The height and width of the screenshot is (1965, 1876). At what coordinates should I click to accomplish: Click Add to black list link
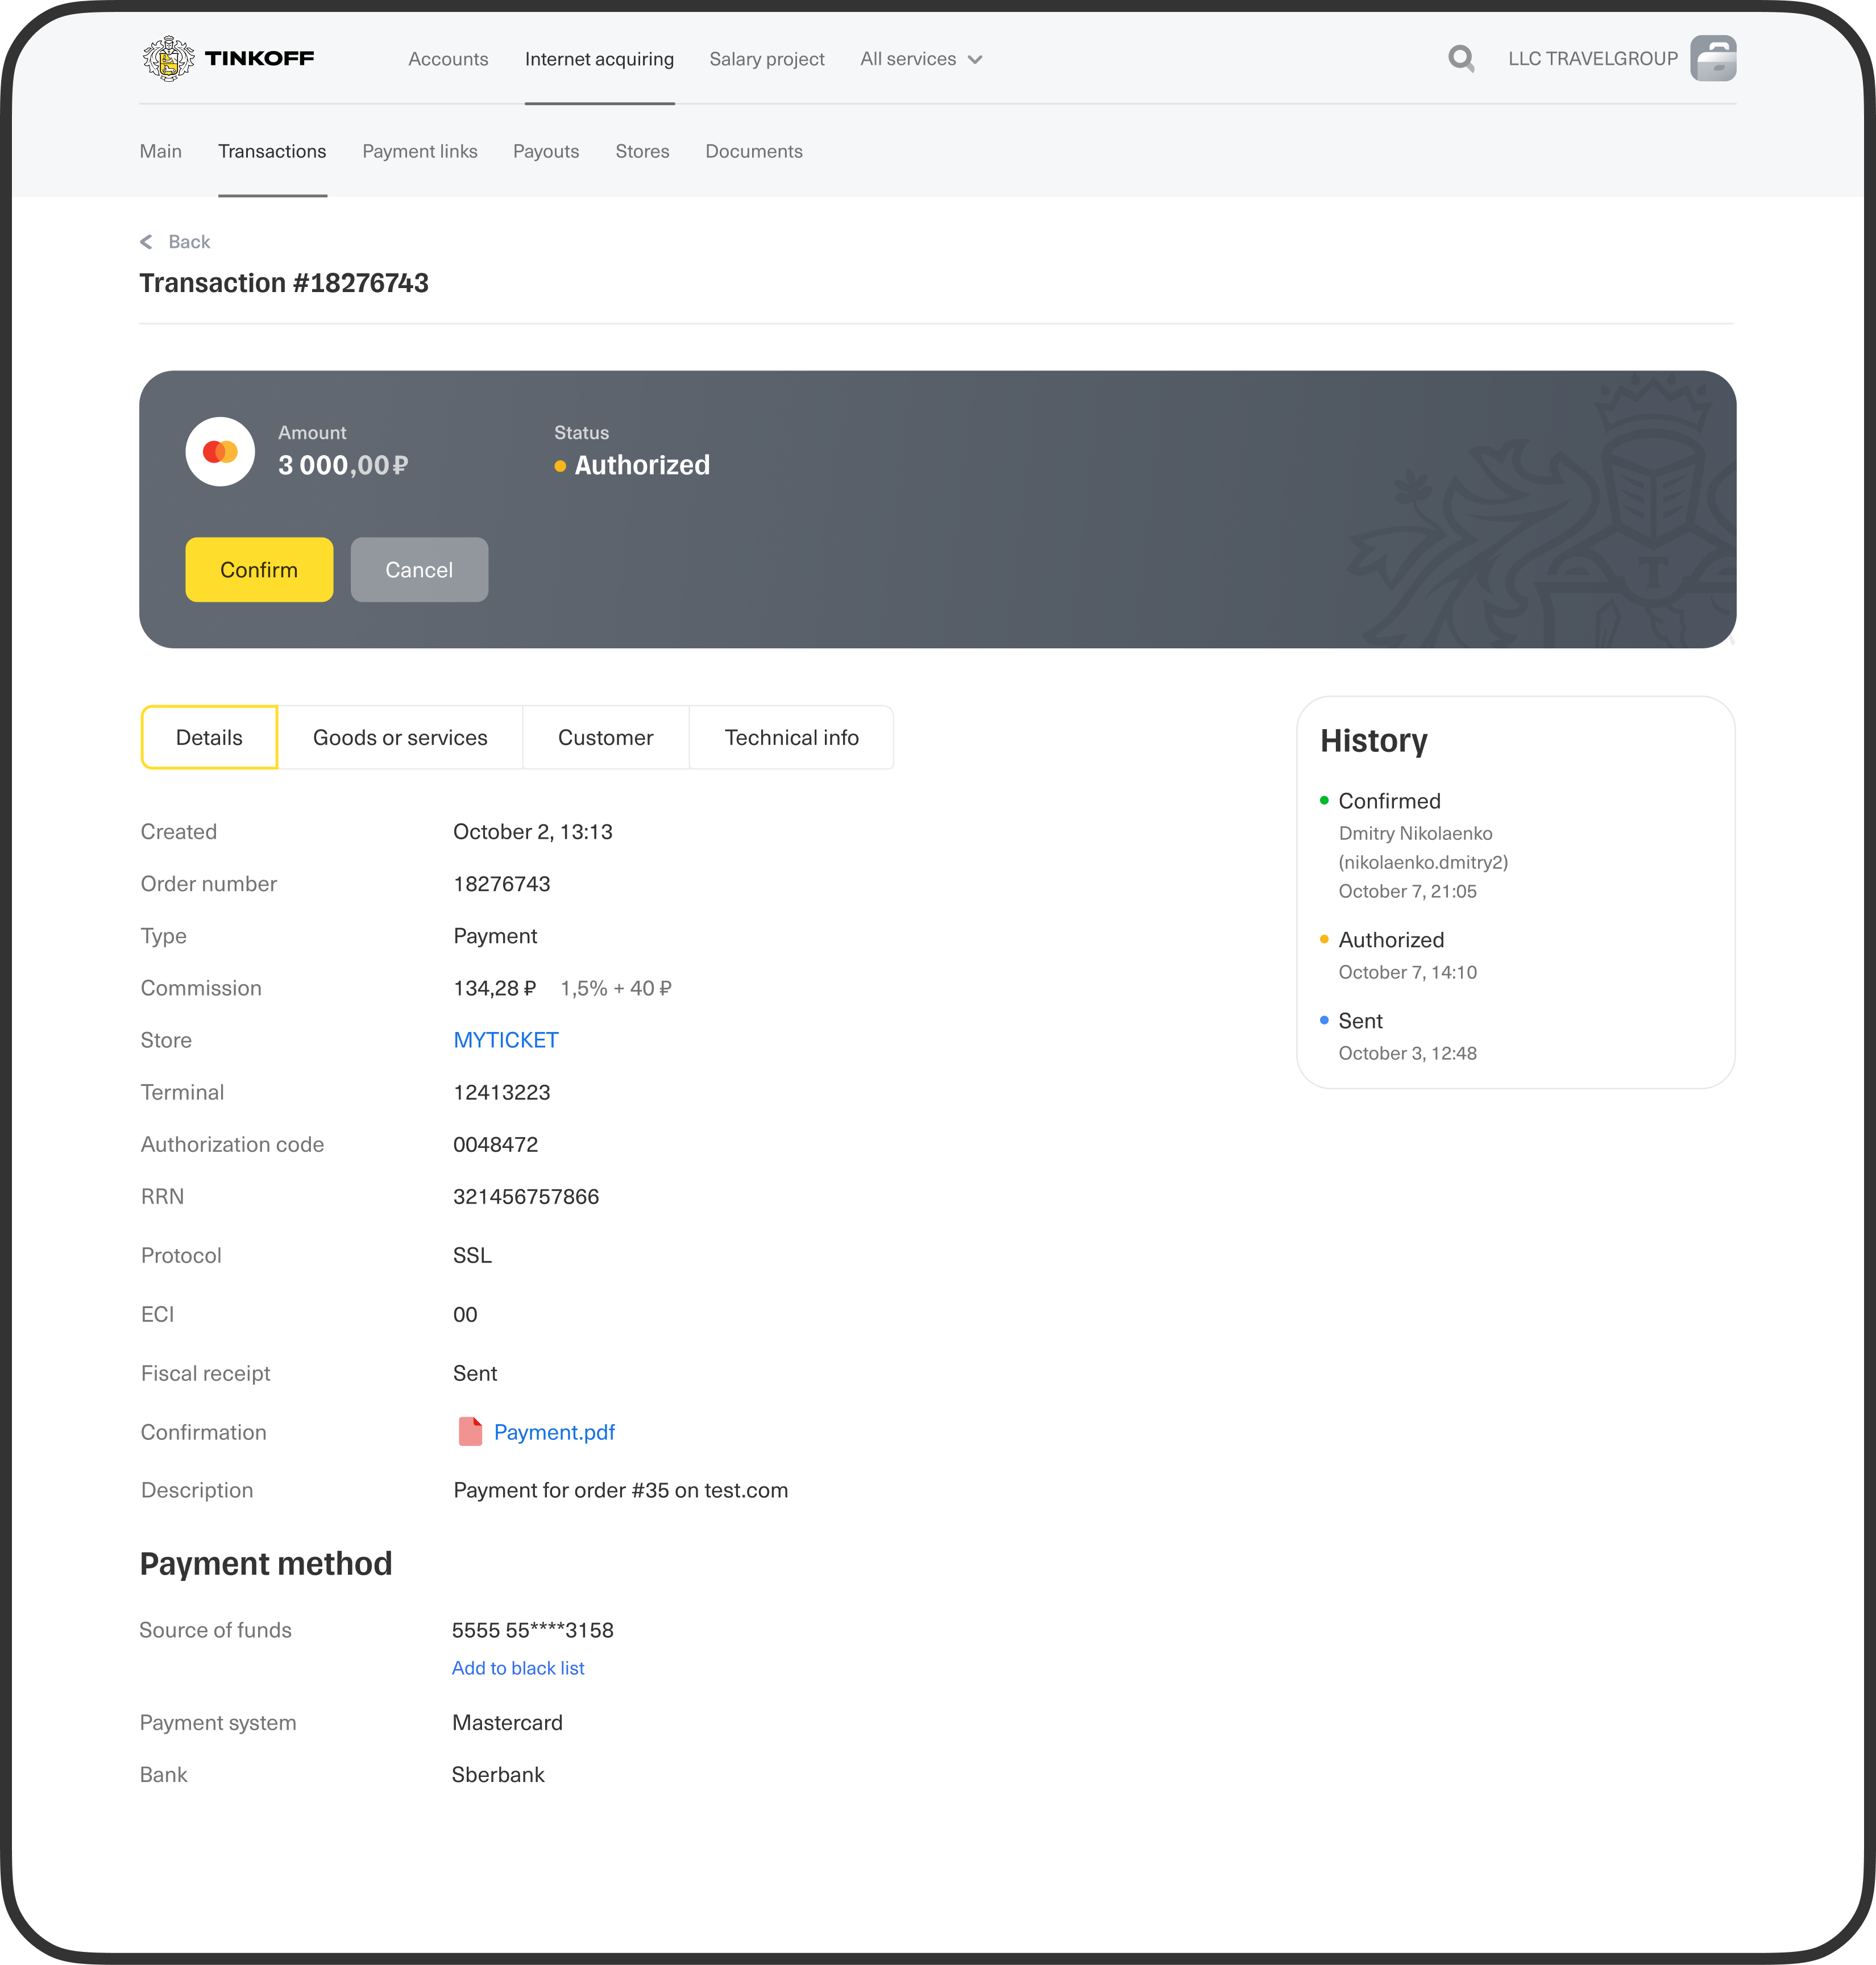click(x=518, y=1668)
